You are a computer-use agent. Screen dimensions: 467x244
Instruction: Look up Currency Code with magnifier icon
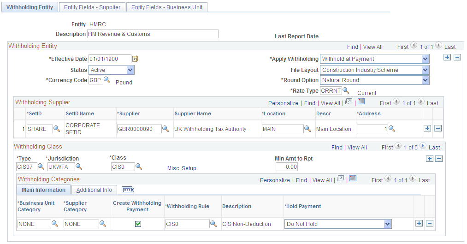(x=107, y=80)
